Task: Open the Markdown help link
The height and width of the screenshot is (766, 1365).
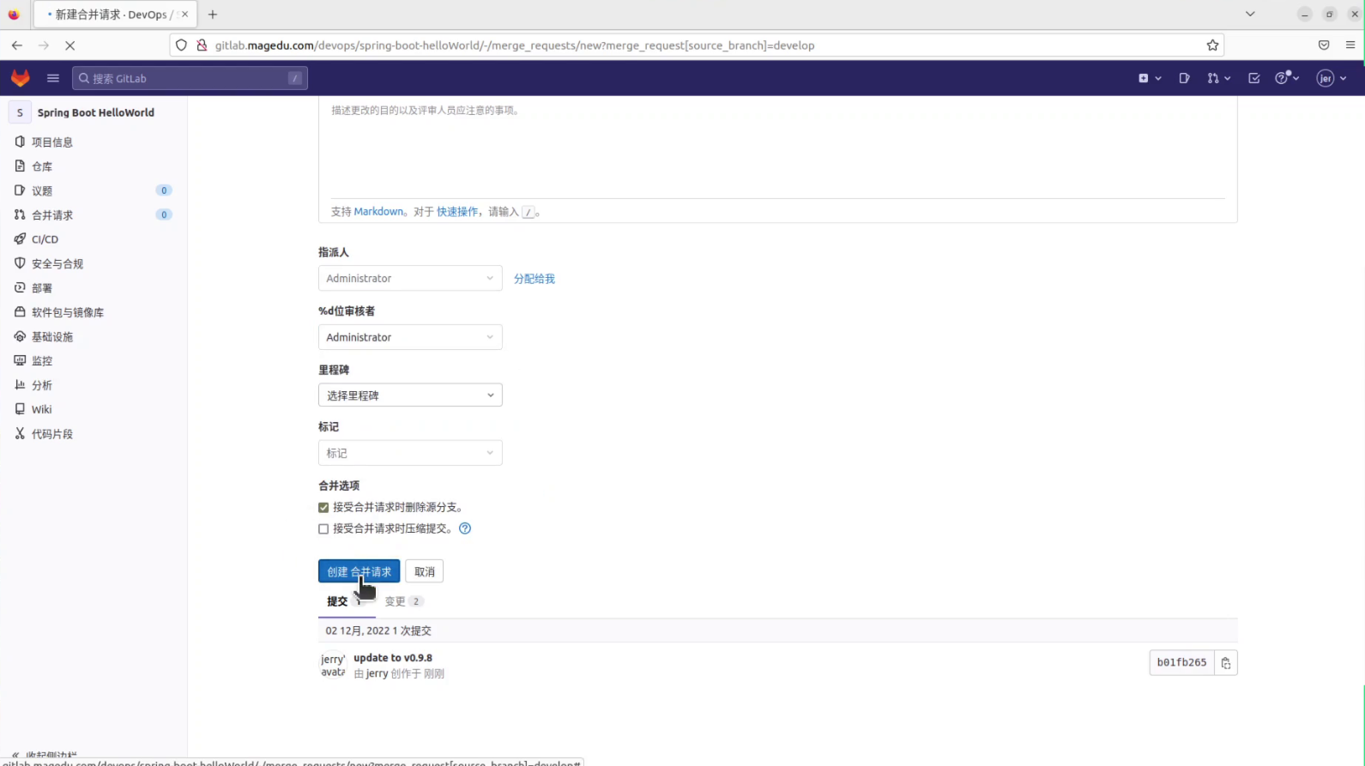Action: 378,211
